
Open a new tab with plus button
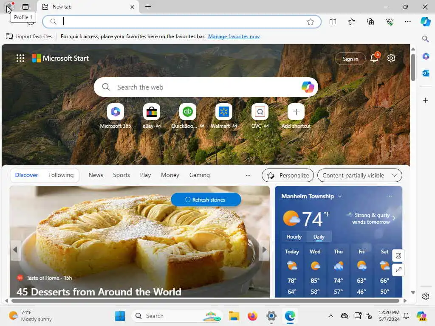(148, 7)
